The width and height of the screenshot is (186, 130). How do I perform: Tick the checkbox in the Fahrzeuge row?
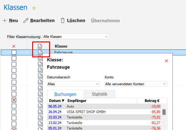click(x=14, y=52)
